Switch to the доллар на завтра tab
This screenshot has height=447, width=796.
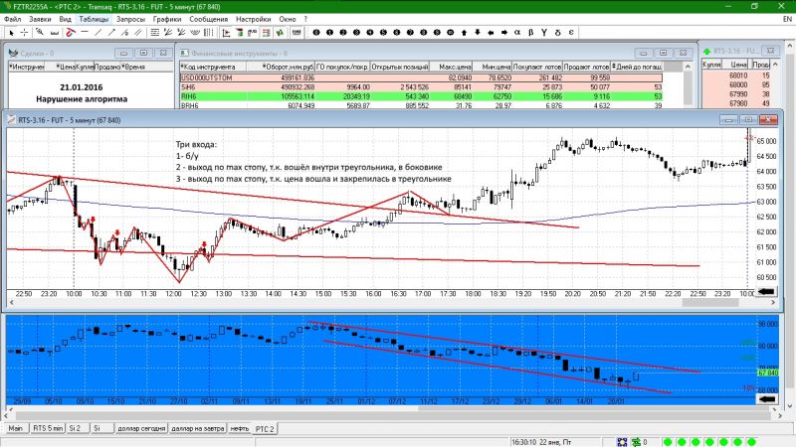[x=197, y=428]
